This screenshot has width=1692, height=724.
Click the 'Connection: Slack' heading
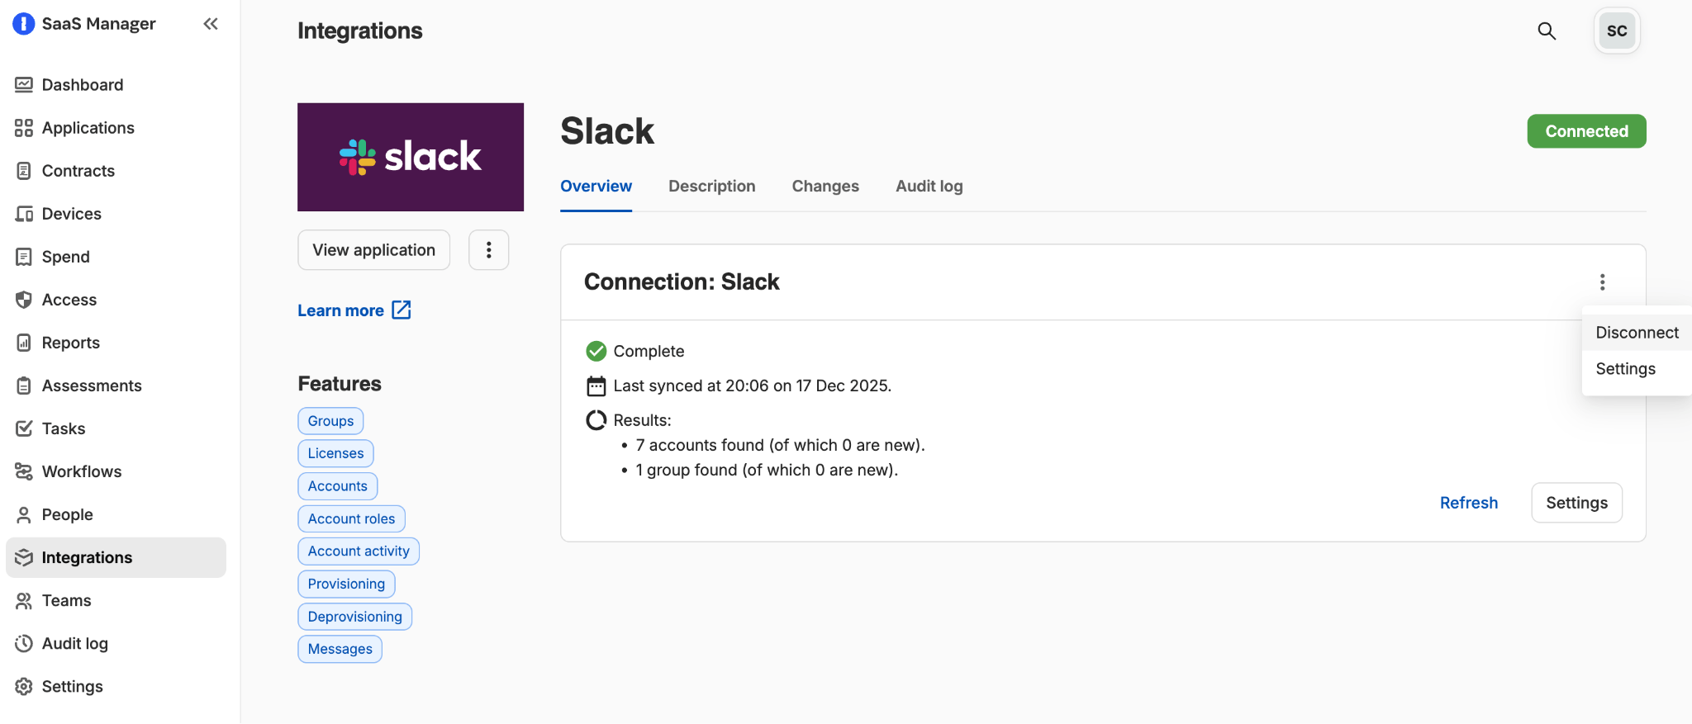click(x=682, y=282)
